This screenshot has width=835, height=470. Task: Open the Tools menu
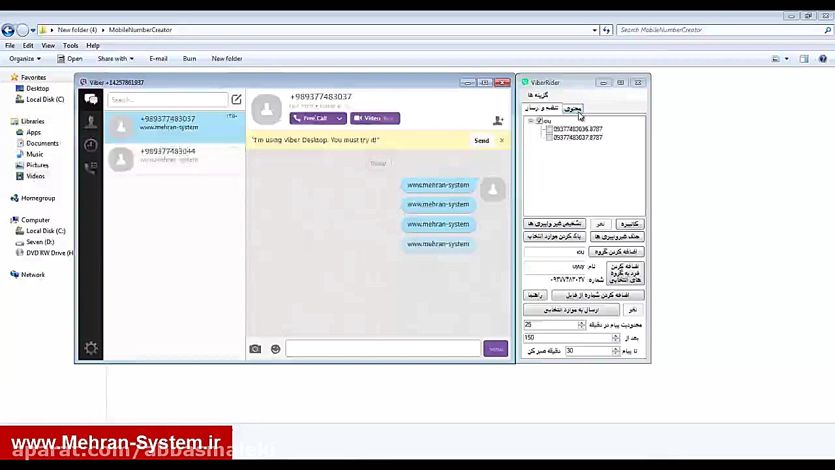[70, 46]
